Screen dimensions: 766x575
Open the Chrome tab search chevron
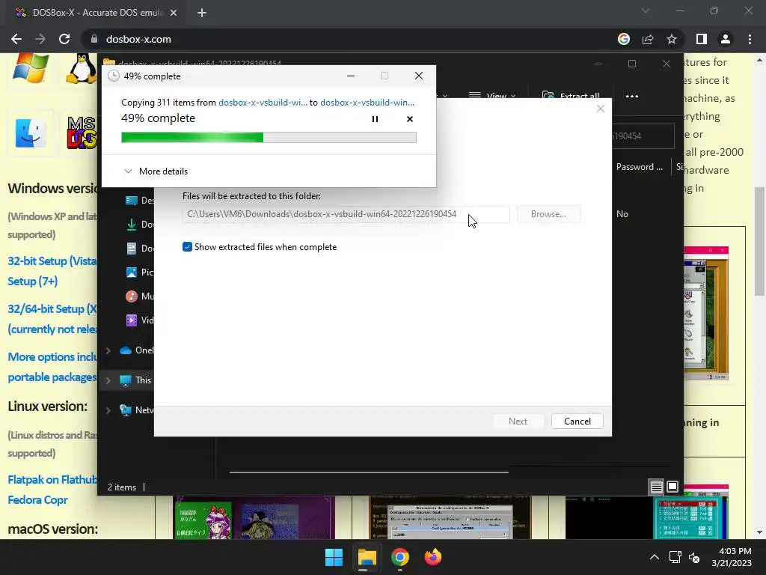646,10
